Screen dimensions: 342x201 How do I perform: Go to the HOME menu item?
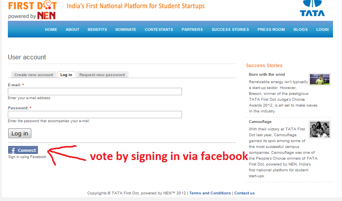[x=51, y=30]
